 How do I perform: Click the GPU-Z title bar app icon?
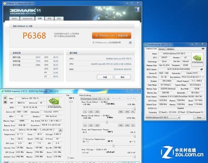pos(146,45)
